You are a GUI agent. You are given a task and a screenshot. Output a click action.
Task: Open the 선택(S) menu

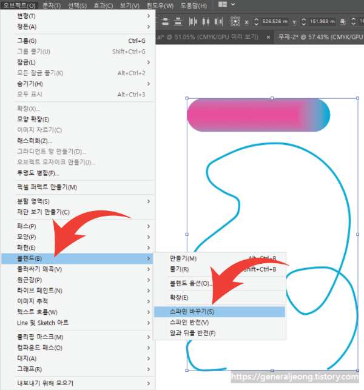tap(78, 5)
